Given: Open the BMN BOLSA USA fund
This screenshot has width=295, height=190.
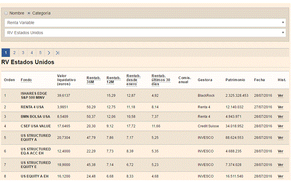Looking at the screenshot, I should [35, 117].
